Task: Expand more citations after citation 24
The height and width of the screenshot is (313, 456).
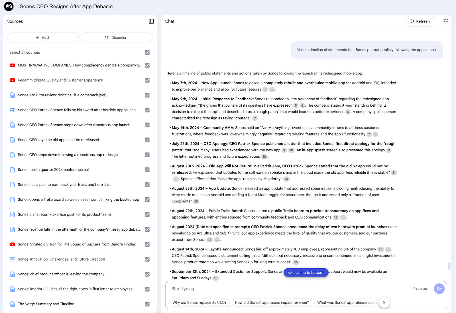Action: 388,249
